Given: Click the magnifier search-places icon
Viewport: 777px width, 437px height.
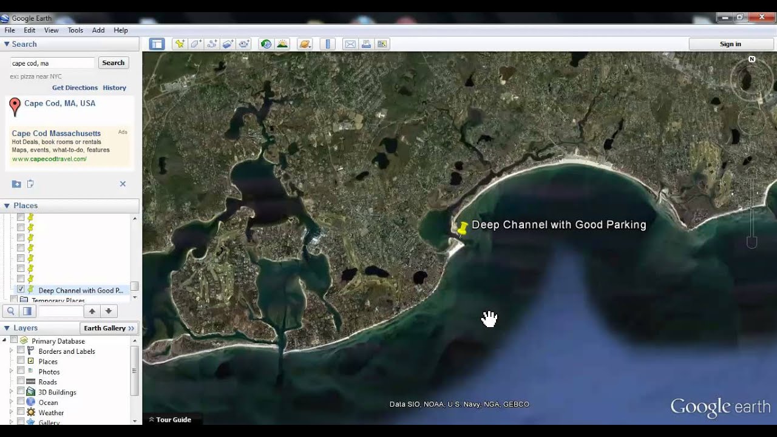Looking at the screenshot, I should coord(11,311).
